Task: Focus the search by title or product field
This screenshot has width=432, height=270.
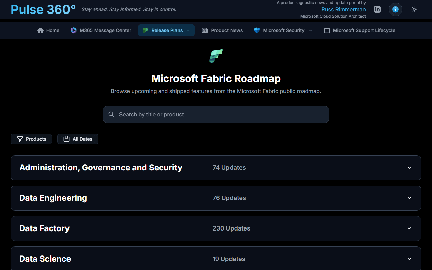Action: tap(216, 114)
